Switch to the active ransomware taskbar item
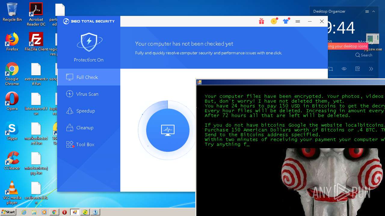385x216 pixels. pos(75,212)
